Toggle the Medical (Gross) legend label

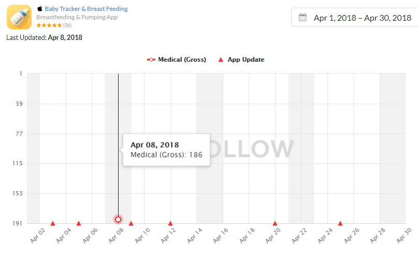[182, 60]
